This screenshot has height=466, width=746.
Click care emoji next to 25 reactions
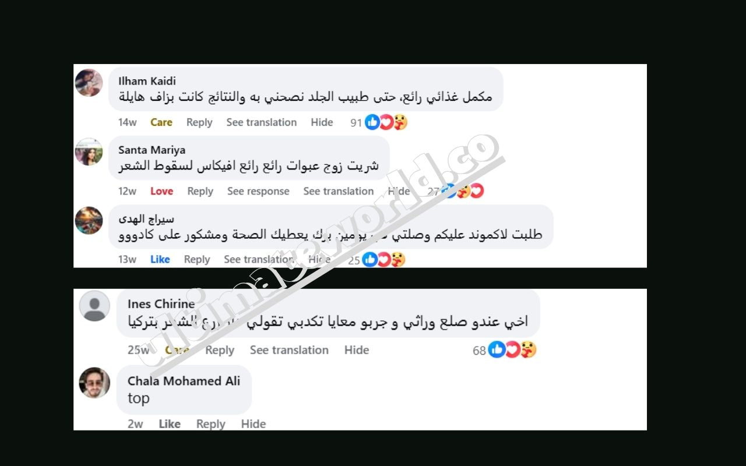click(x=397, y=260)
